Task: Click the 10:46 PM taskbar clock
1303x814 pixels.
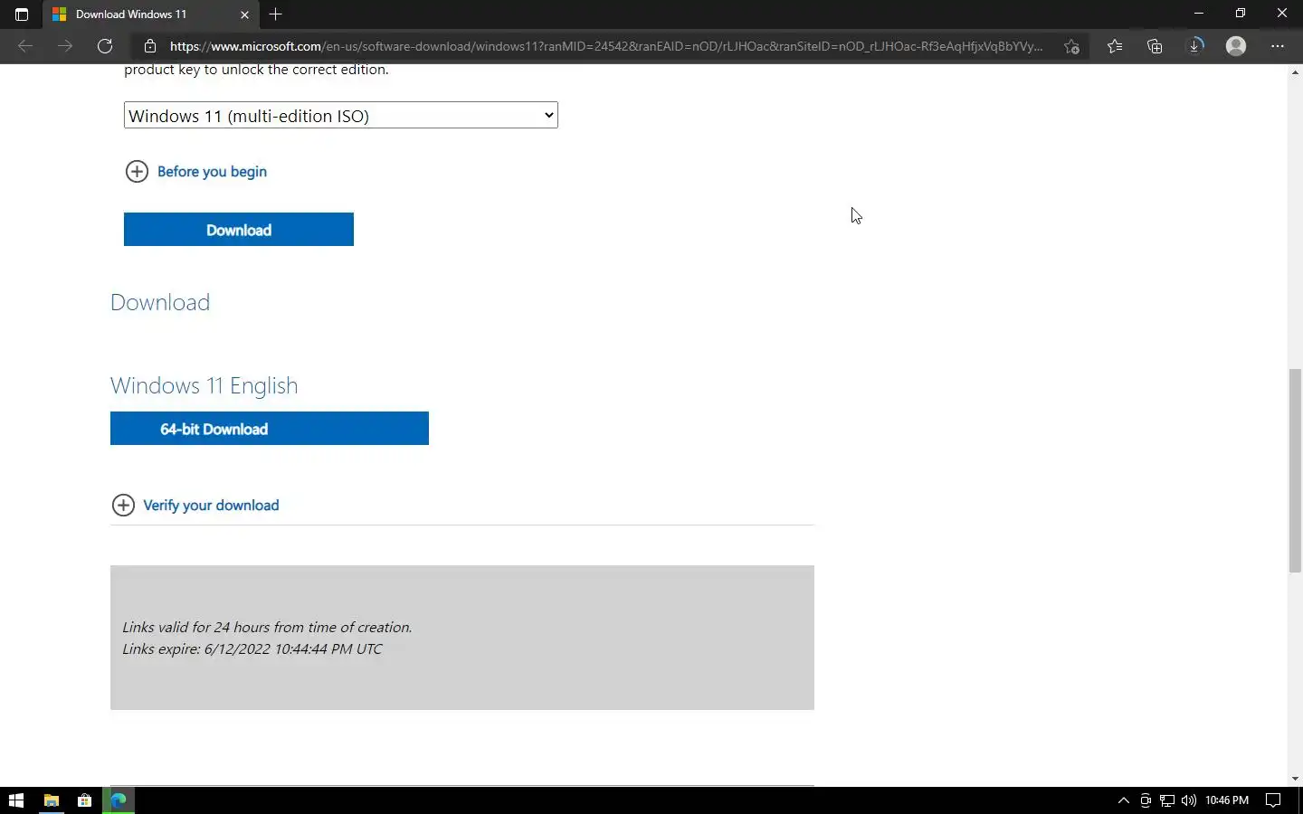Action: pos(1227,800)
